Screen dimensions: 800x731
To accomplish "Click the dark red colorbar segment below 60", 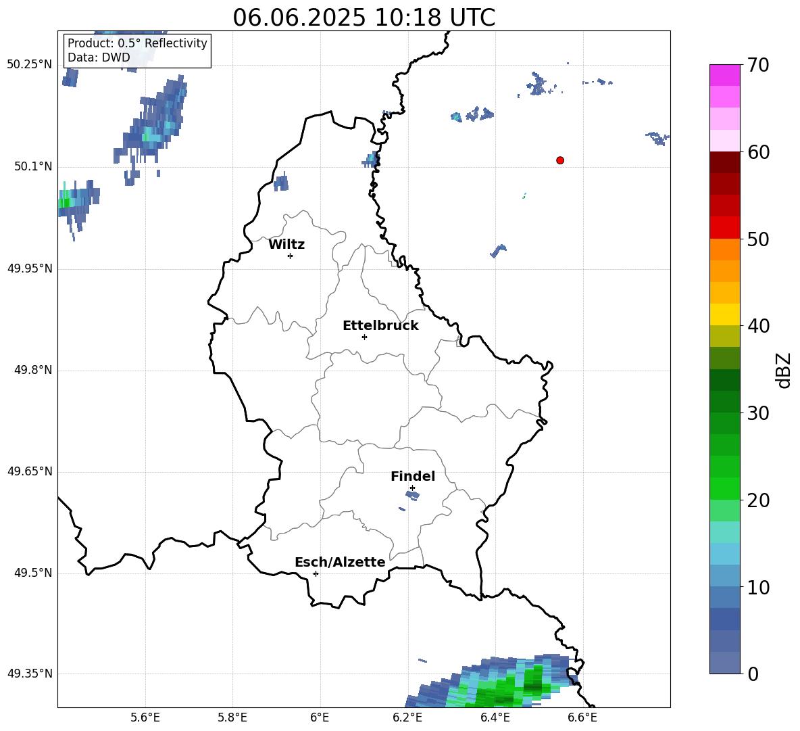I will pos(724,162).
